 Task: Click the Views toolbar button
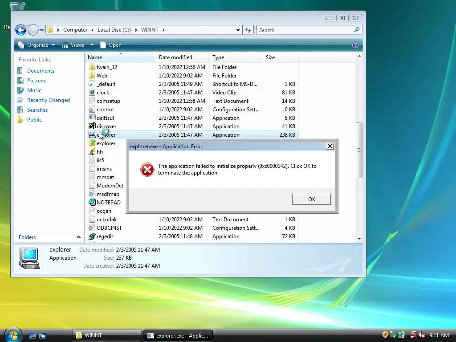pyautogui.click(x=73, y=45)
